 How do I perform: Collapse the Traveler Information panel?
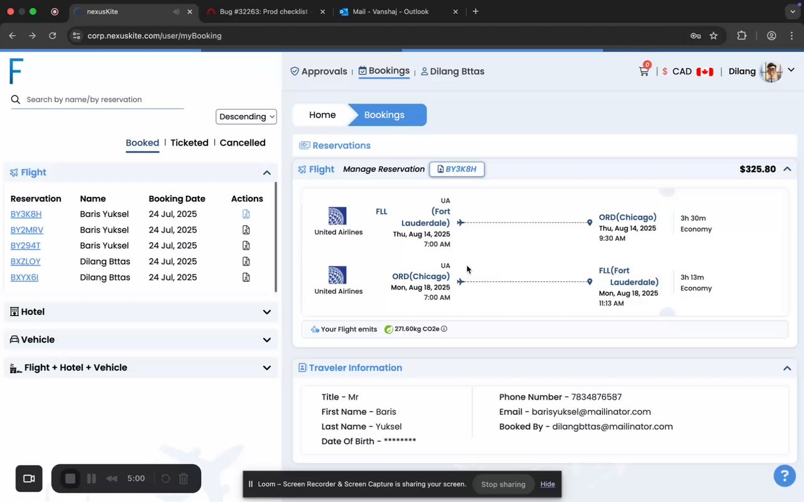787,368
